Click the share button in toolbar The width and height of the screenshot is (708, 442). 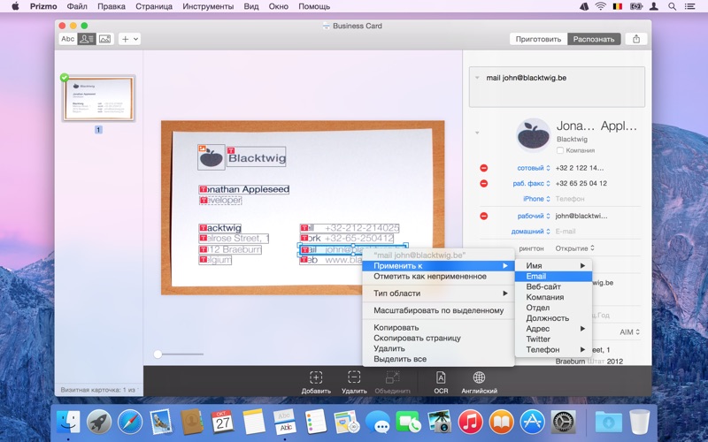click(636, 39)
